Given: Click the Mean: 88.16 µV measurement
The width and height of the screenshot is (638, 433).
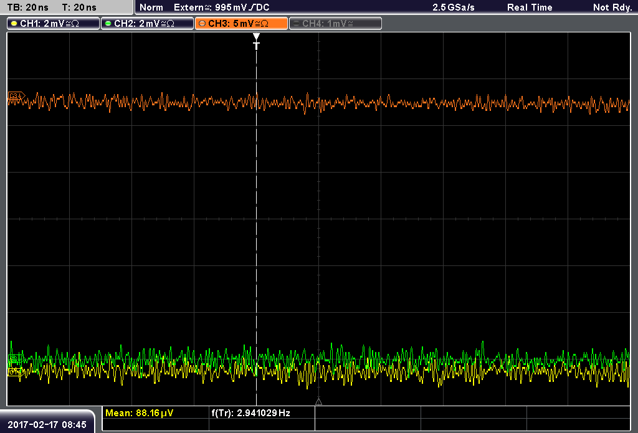Looking at the screenshot, I should point(139,413).
